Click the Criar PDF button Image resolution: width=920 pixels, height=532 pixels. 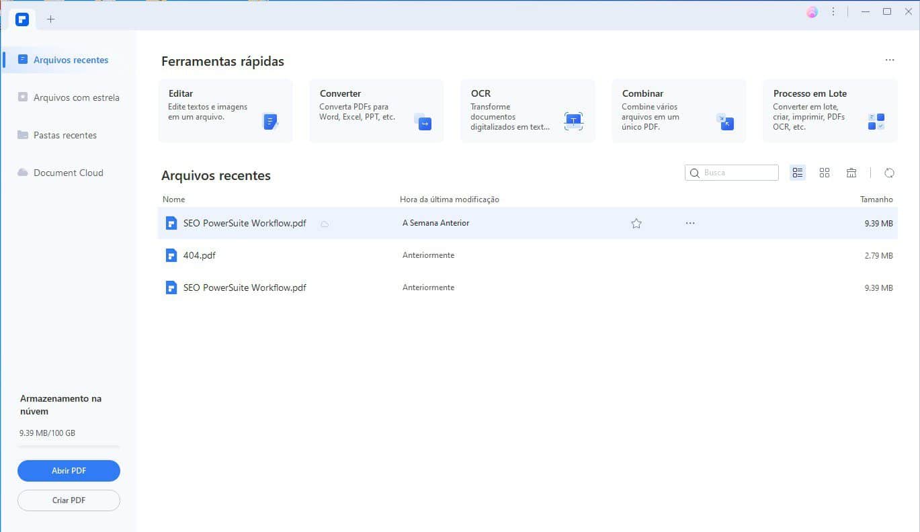(69, 500)
